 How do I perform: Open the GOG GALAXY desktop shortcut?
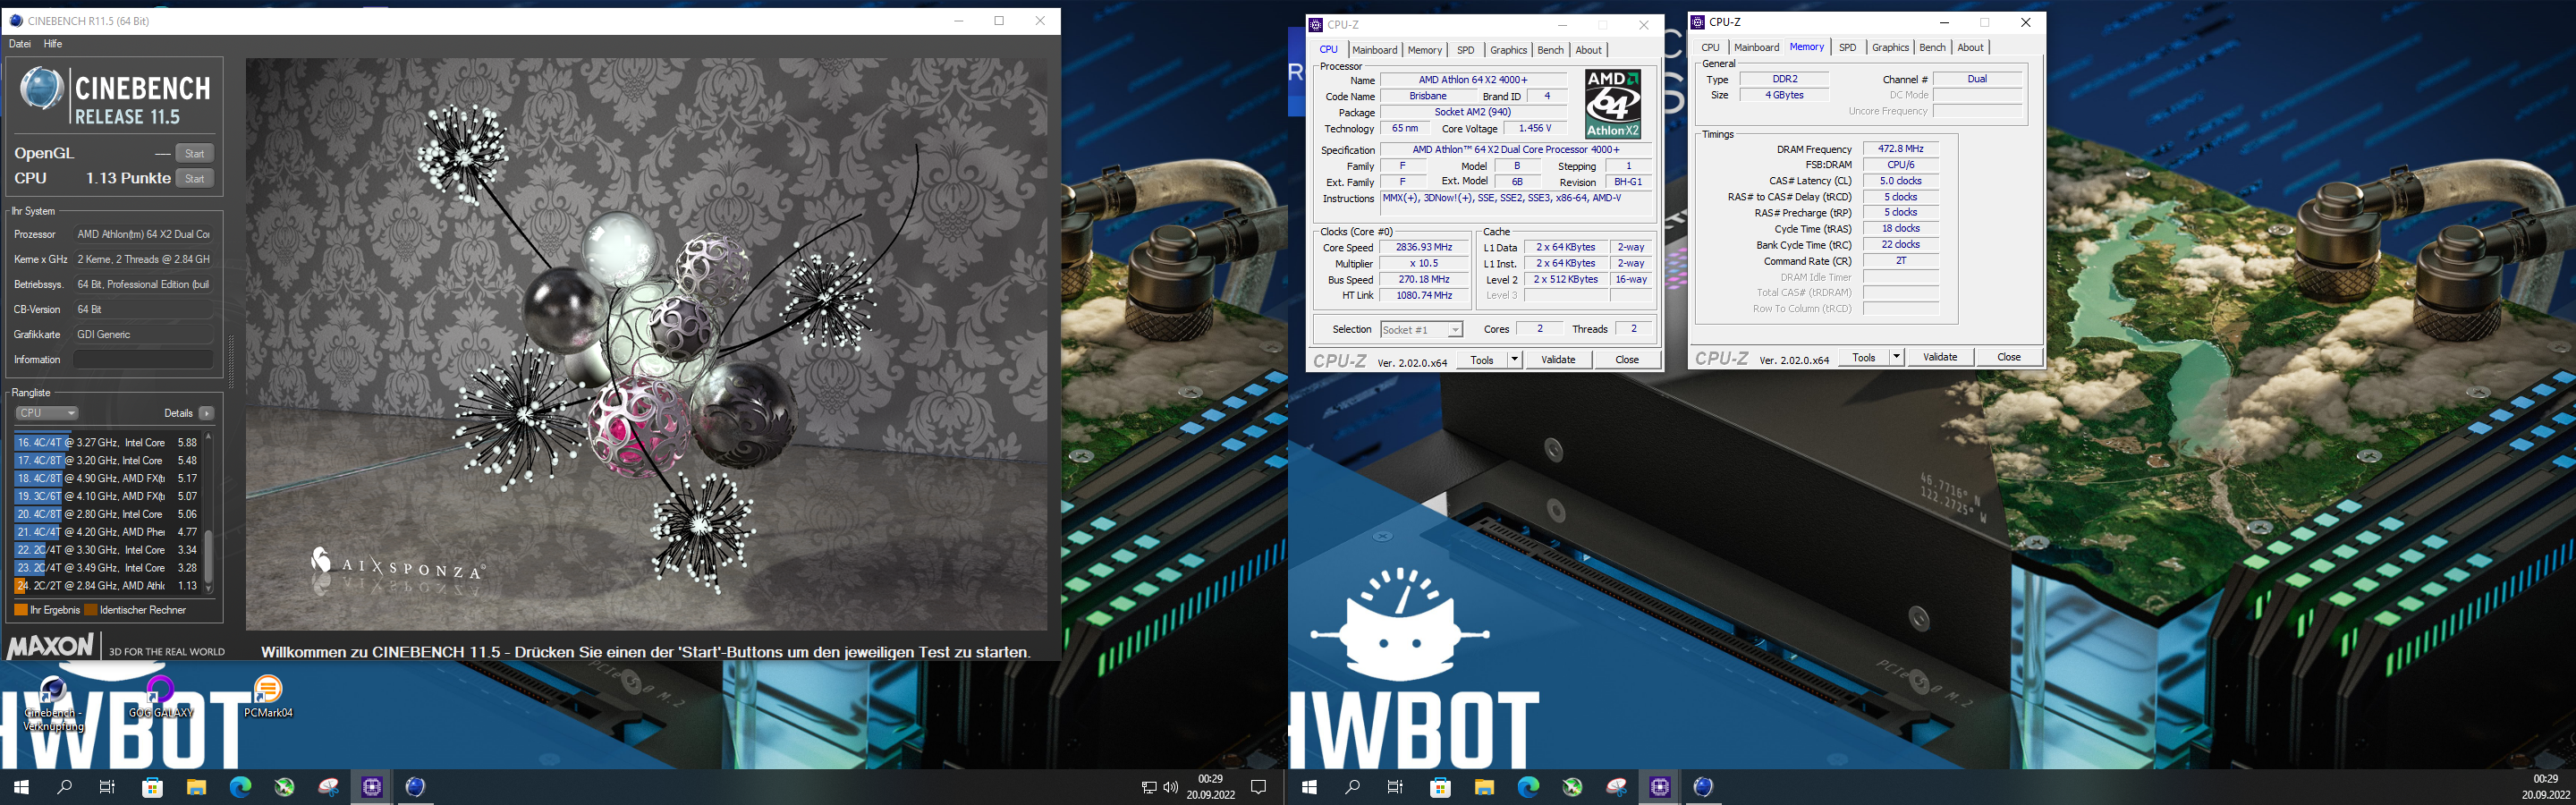coord(160,698)
